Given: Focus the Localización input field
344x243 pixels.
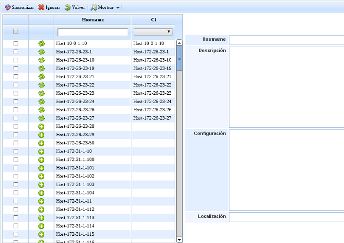Looking at the screenshot, I should tap(286, 217).
